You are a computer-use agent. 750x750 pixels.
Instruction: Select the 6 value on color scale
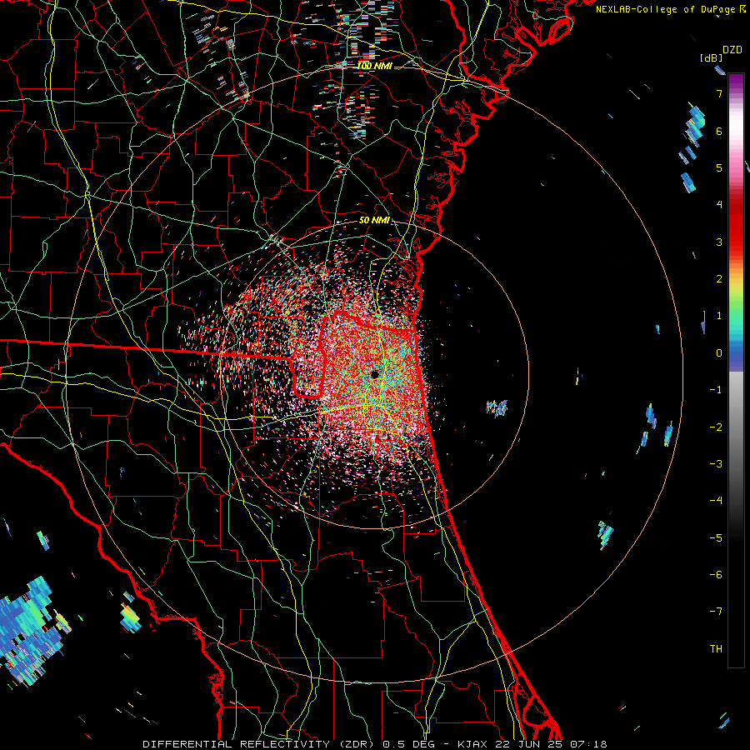point(719,131)
